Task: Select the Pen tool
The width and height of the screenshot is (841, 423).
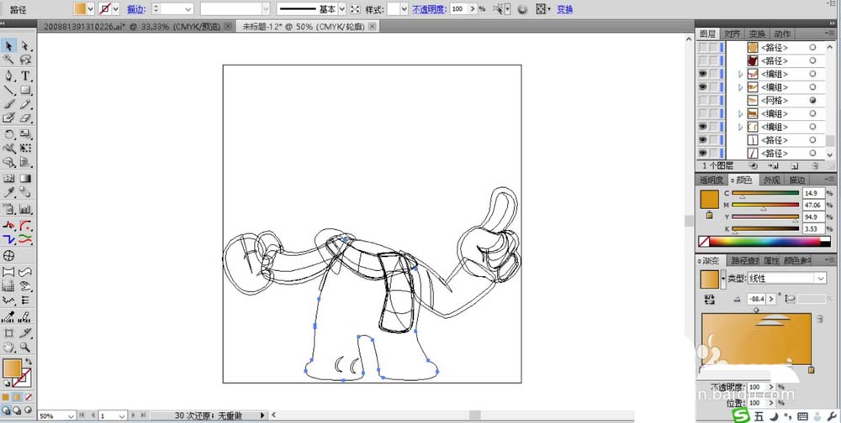Action: (x=9, y=76)
